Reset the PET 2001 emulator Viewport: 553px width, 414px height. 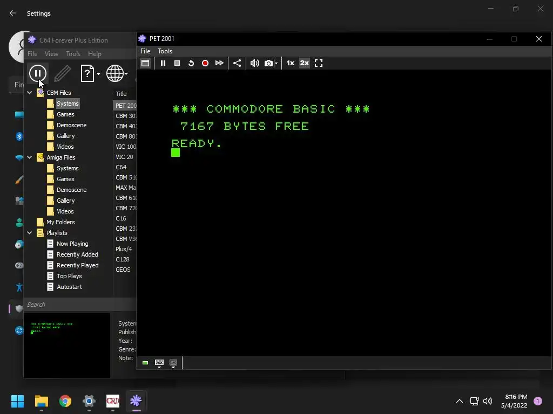[191, 64]
